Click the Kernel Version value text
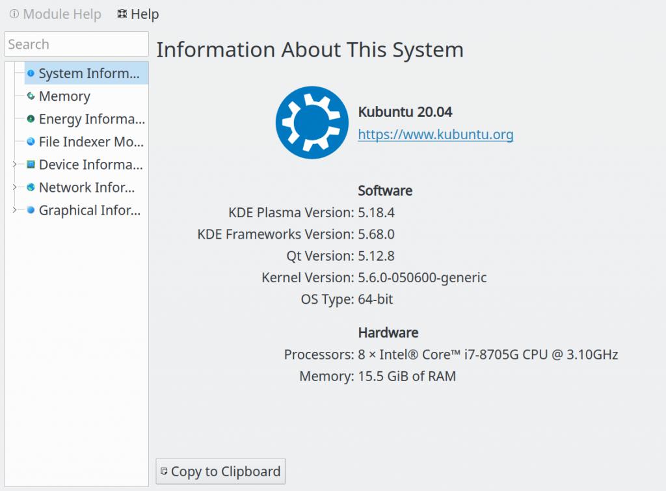Screen dimensions: 666x491 pyautogui.click(x=422, y=278)
